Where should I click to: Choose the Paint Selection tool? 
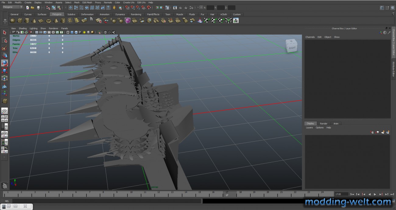tap(5, 48)
